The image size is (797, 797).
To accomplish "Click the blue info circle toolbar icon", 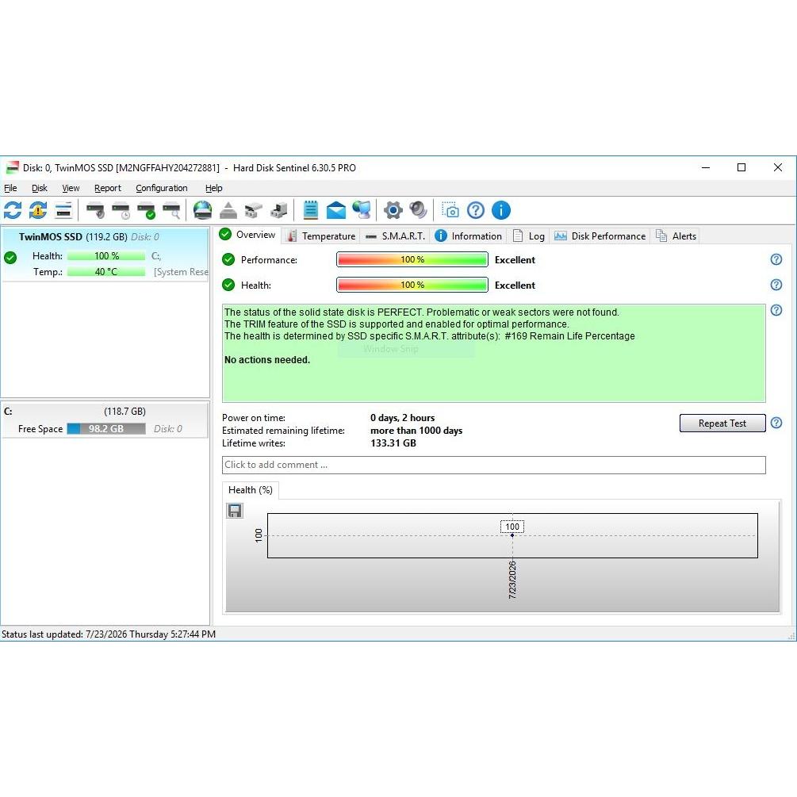I will 501,210.
